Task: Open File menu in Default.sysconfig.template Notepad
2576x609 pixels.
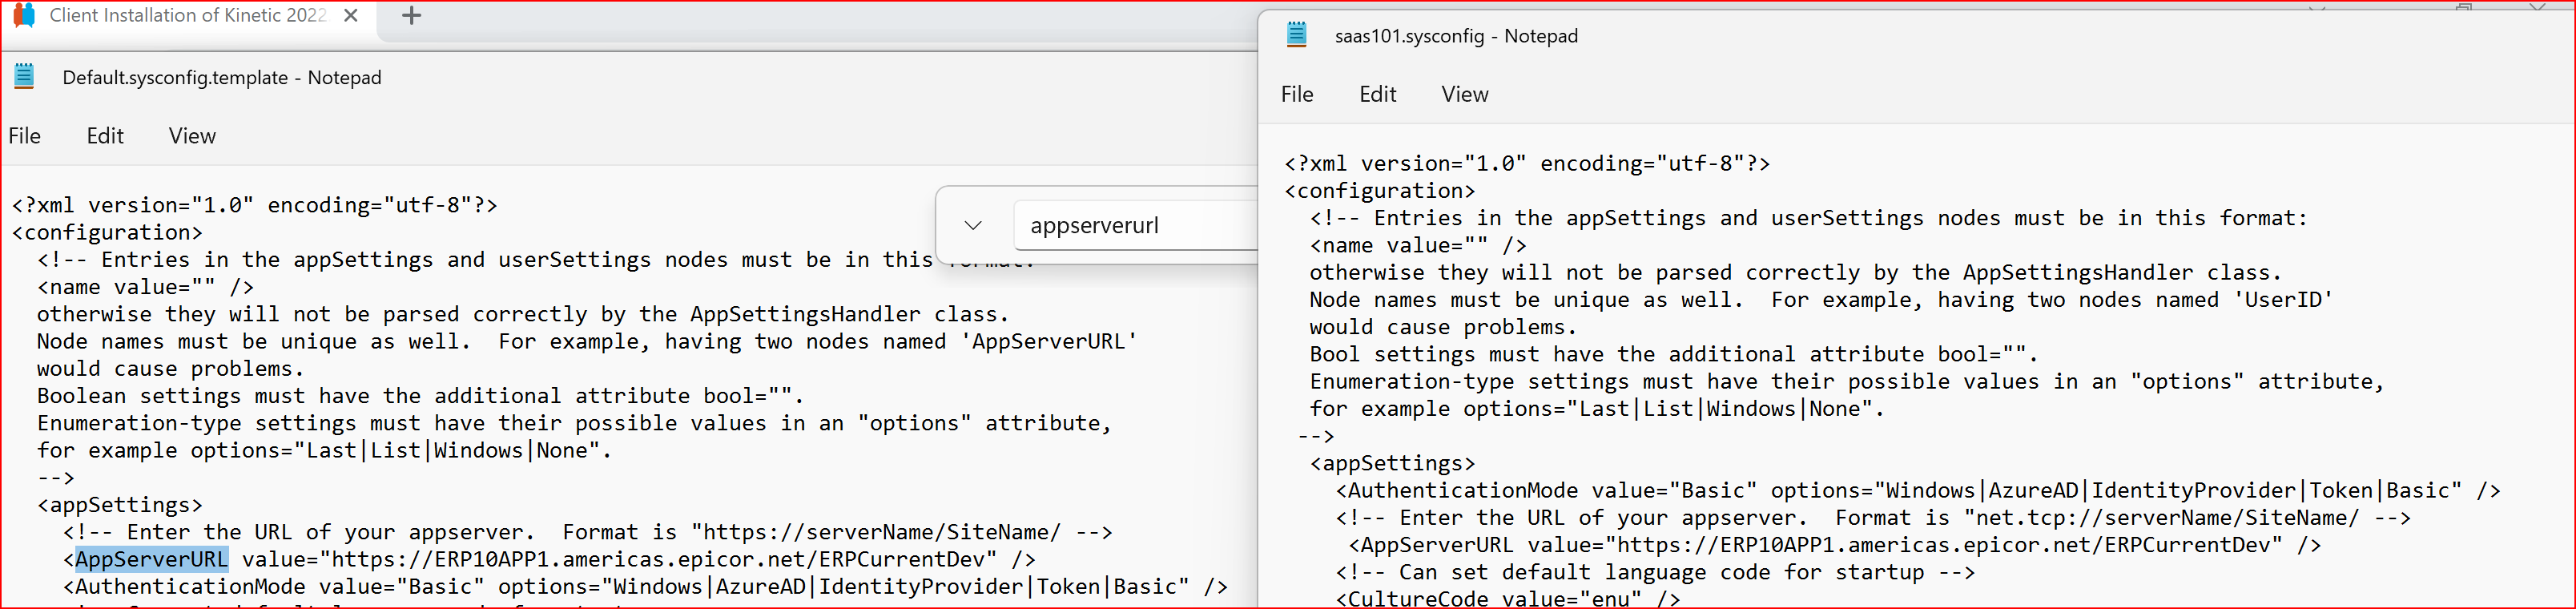Action: click(25, 136)
